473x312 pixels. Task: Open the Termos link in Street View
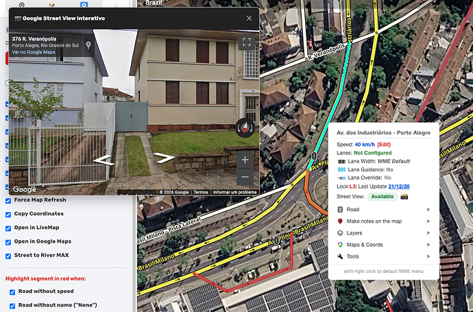point(201,192)
